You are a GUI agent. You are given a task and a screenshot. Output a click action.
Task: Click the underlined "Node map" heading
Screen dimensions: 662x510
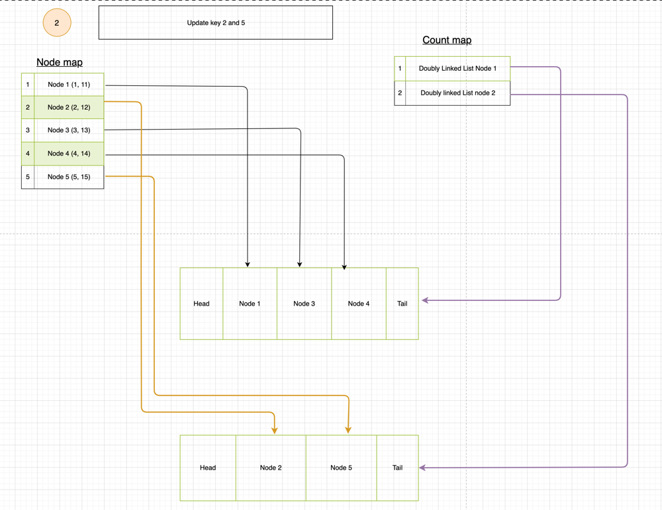pyautogui.click(x=60, y=62)
